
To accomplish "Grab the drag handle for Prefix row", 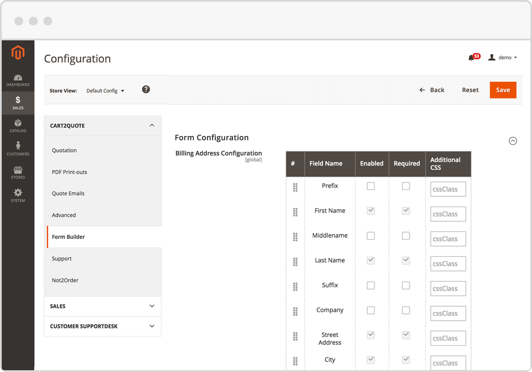I will coord(295,187).
